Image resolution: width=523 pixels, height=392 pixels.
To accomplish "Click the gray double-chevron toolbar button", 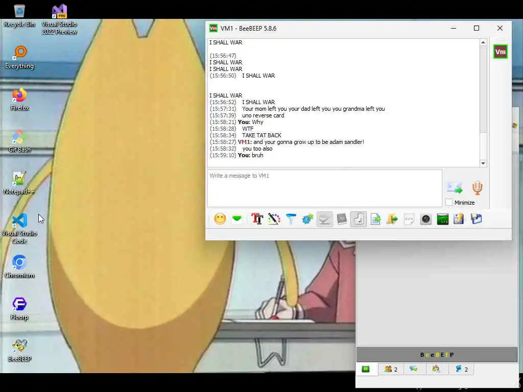I will tap(324, 219).
